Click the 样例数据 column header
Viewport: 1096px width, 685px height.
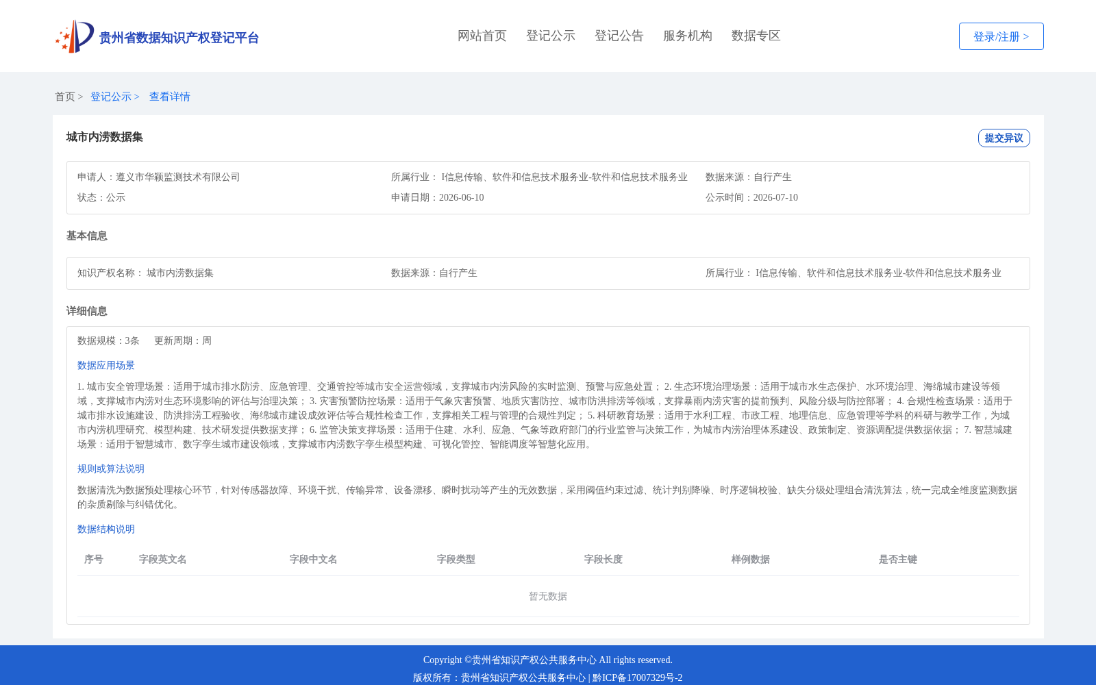click(751, 559)
